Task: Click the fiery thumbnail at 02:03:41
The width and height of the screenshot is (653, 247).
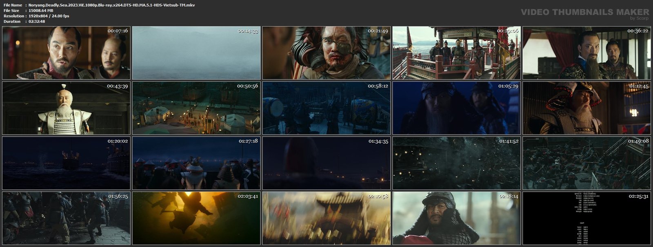Action: pos(196,218)
